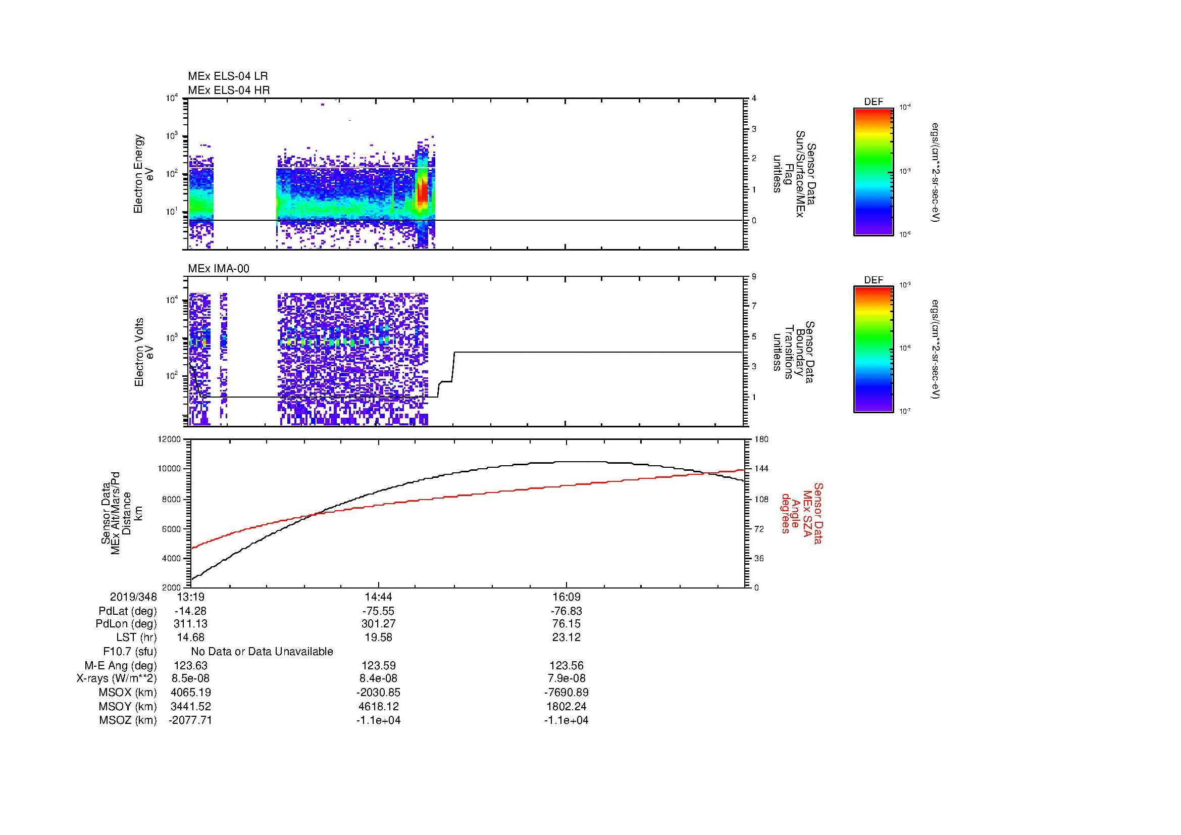The height and width of the screenshot is (835, 1181).
Task: Click the LST value '19.58'
Action: coord(378,637)
